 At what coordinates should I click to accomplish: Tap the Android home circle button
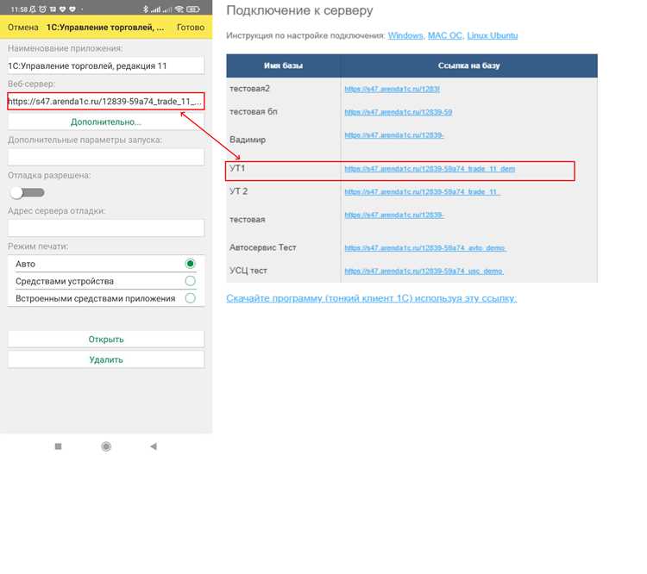106,446
